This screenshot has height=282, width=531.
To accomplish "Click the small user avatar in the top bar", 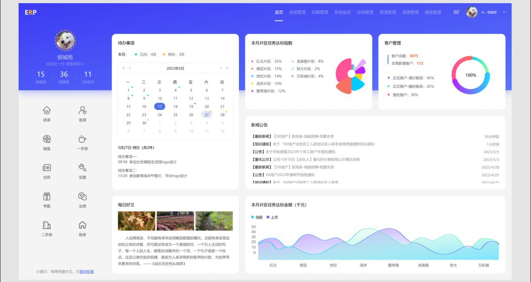I will [472, 12].
